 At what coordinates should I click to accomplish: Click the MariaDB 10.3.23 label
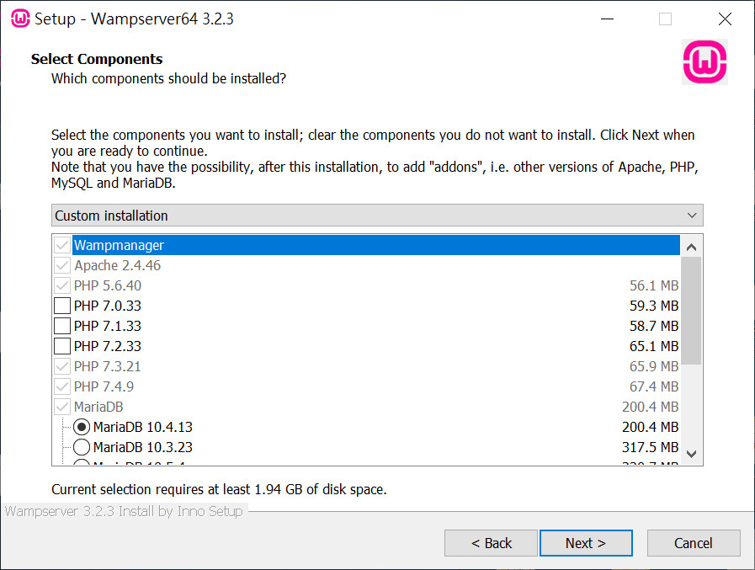point(143,447)
